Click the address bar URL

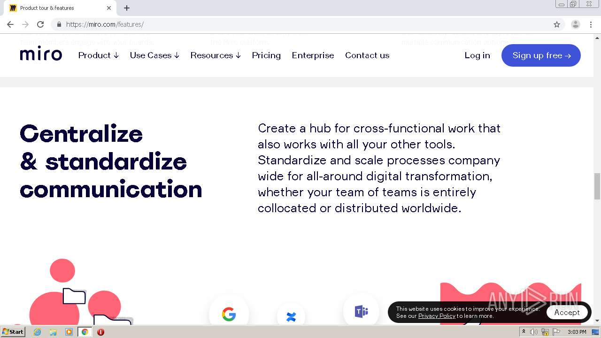pyautogui.click(x=105, y=24)
